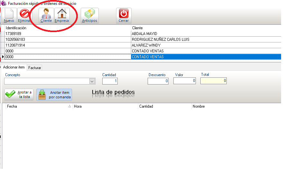Click the Cantidad input field

(110, 81)
